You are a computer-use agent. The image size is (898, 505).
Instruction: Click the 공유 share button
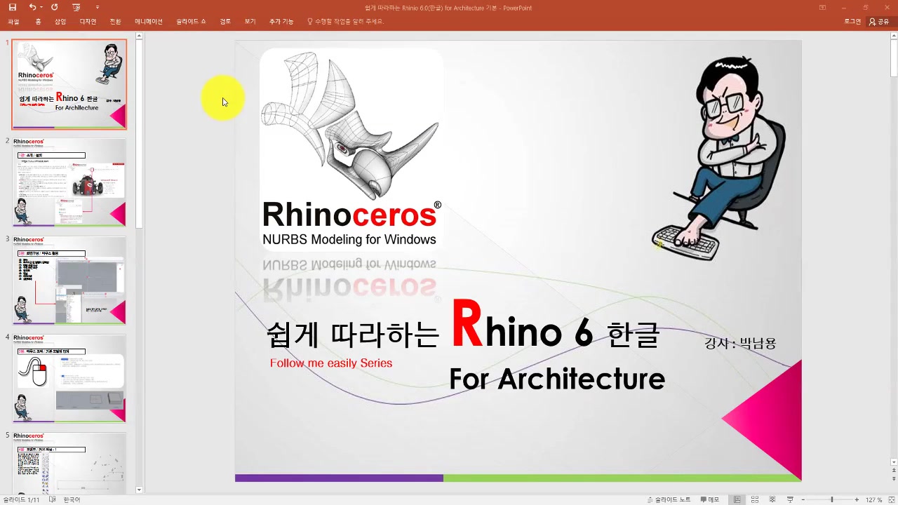click(878, 22)
